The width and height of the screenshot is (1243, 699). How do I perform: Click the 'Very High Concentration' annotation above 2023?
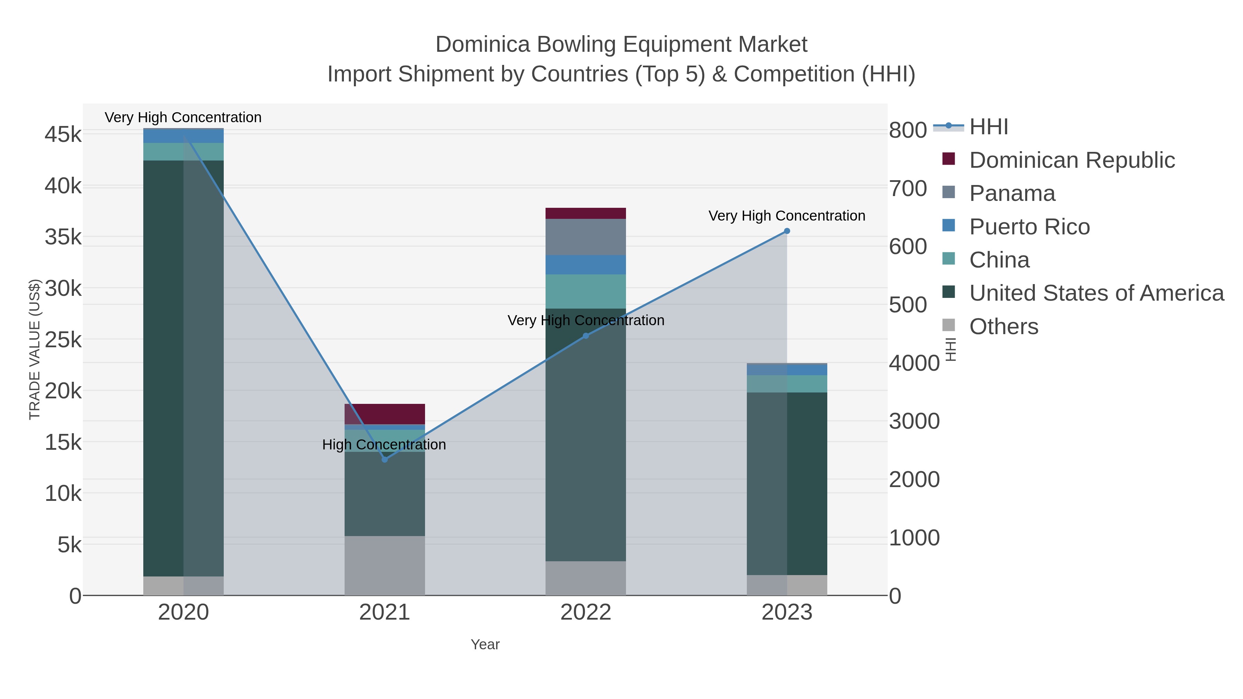coord(787,216)
